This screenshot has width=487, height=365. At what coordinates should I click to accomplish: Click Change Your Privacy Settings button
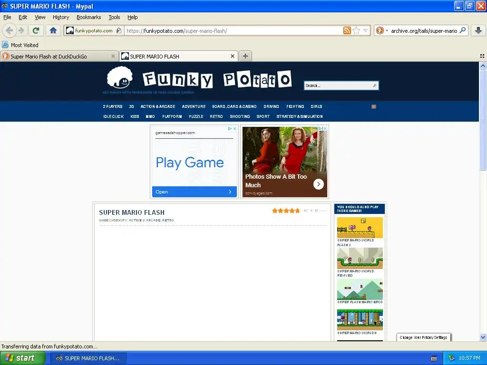pyautogui.click(x=423, y=337)
